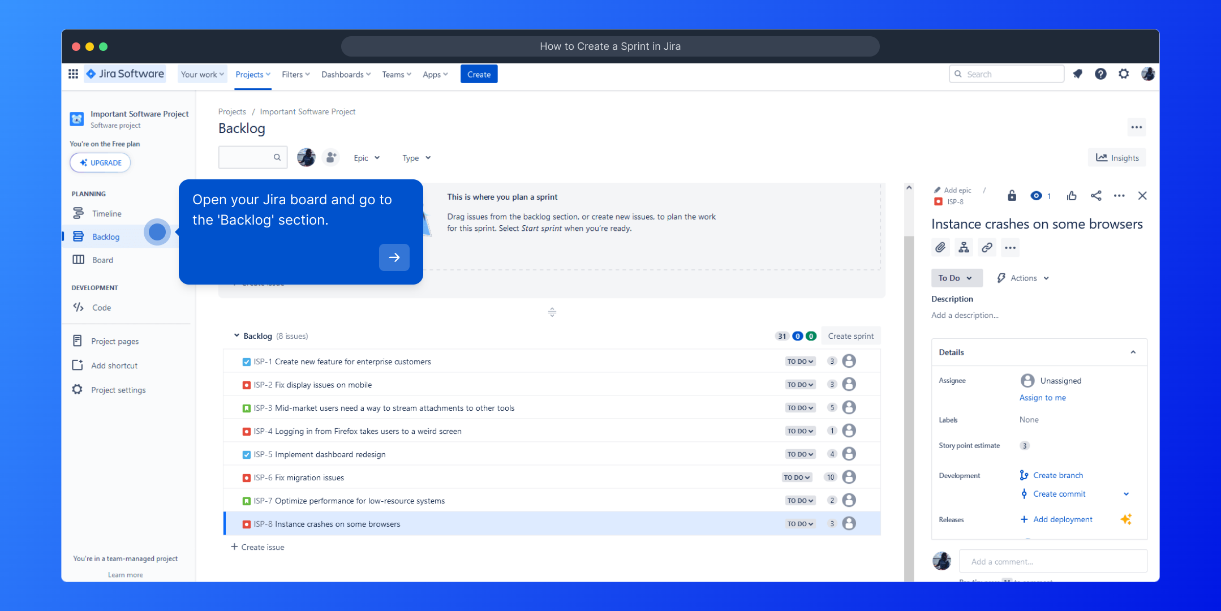This screenshot has height=611, width=1221.
Task: Open the Epic filter dropdown
Action: 366,158
